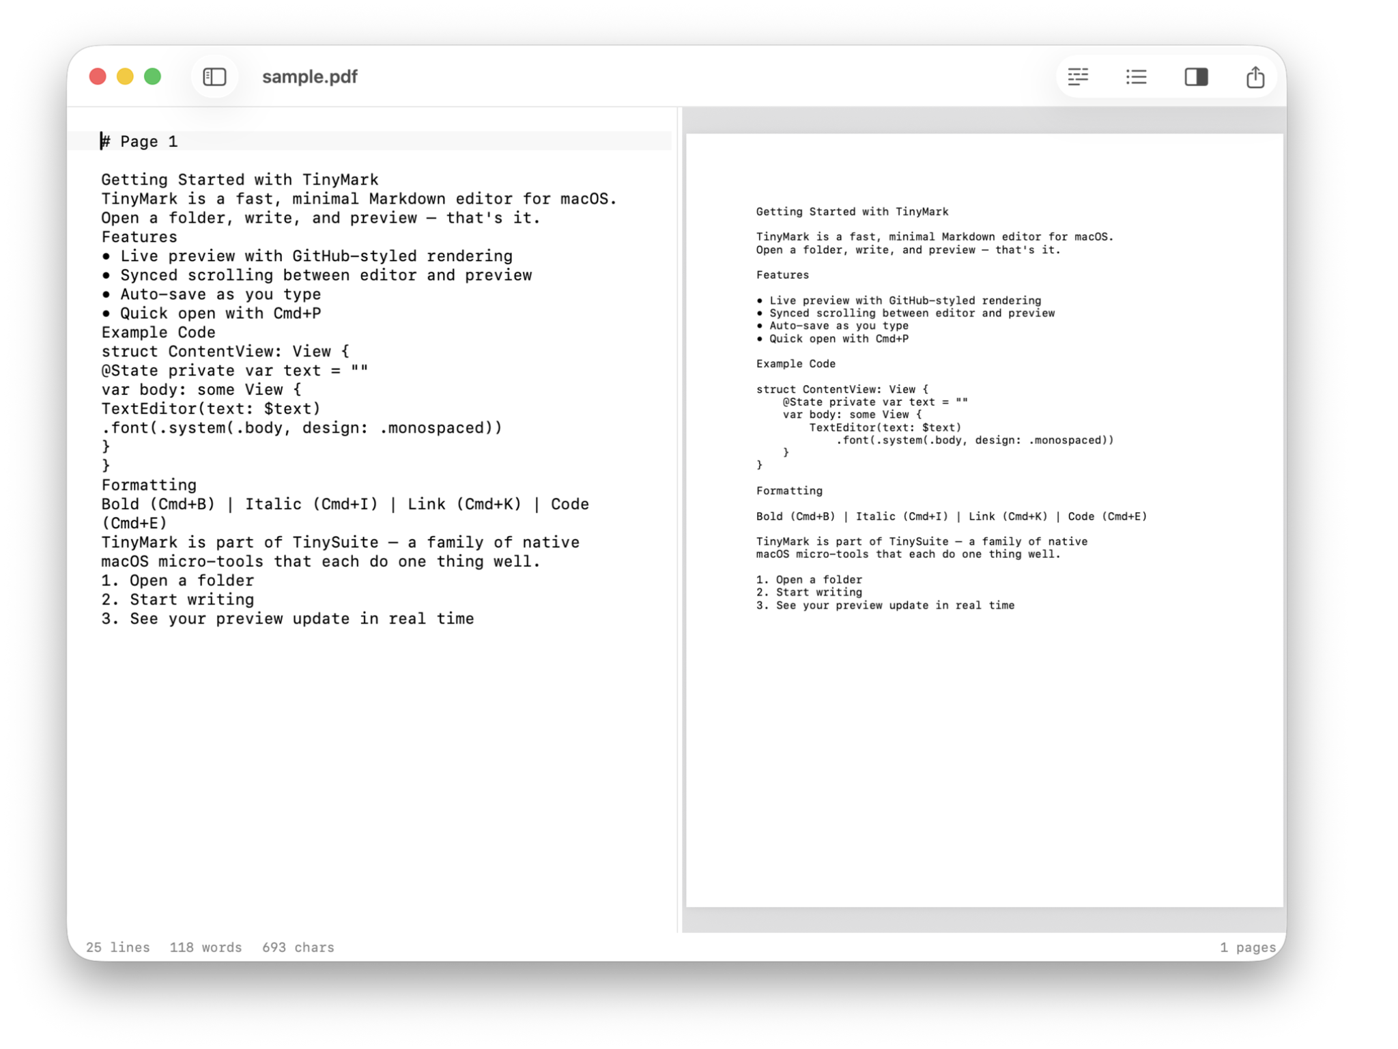Open the paragraph wrap settings icon
Screen dimensions: 1398x1049
tap(1077, 76)
